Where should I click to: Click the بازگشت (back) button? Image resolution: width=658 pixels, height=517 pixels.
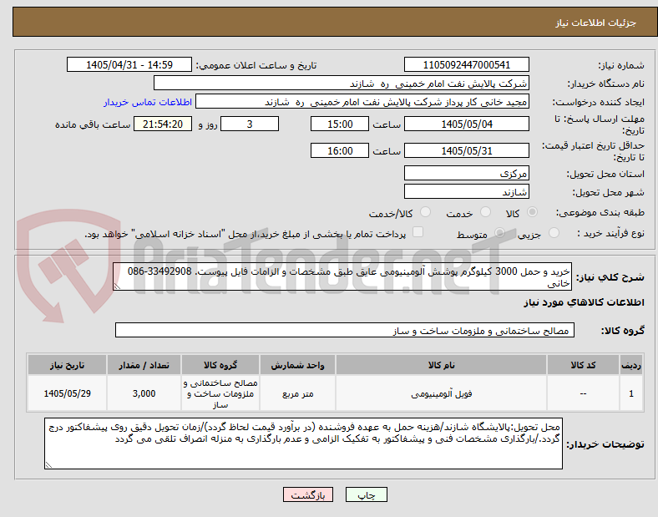point(308,494)
